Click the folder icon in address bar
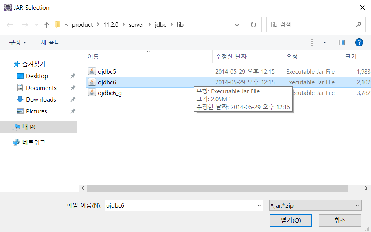This screenshot has width=371, height=232. pyautogui.click(x=58, y=24)
